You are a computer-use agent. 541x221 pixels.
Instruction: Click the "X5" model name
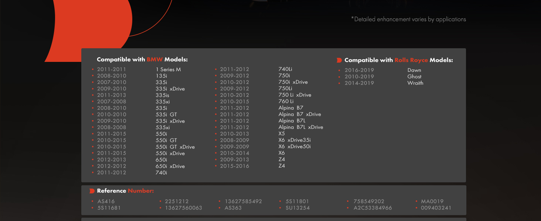282,134
